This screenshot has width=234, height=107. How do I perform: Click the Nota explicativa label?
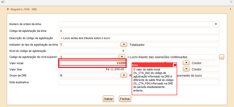tap(19, 82)
